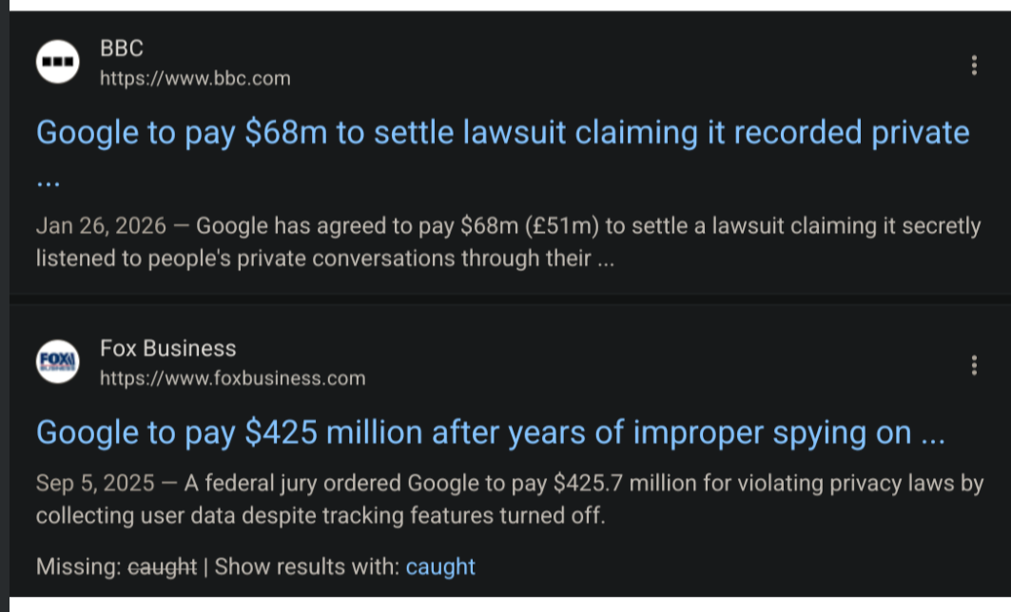Click the struck-through caught word
Screen dimensions: 1011x612
pyautogui.click(x=162, y=567)
